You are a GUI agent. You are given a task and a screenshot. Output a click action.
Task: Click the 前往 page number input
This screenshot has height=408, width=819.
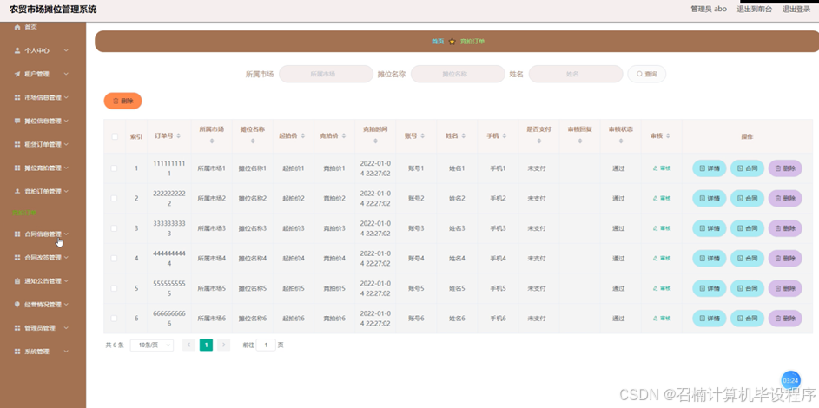point(266,345)
